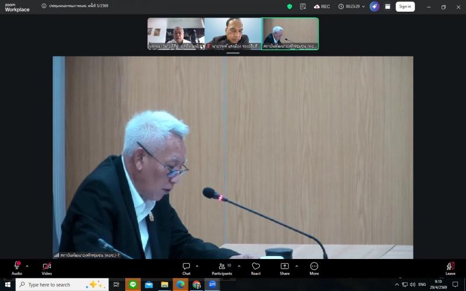The width and height of the screenshot is (466, 291).
Task: Open Google Chrome from taskbar
Action: 196,285
